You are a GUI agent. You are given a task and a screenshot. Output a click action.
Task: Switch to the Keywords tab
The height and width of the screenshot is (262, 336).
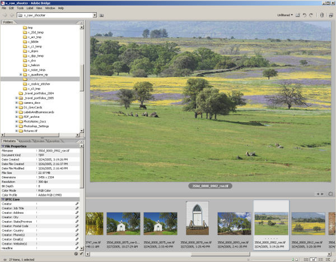tap(25, 141)
